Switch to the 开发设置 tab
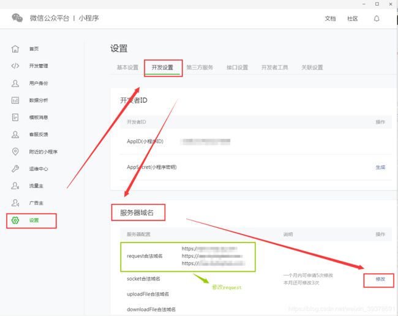Screen dimensions: 398x316 tap(162, 67)
